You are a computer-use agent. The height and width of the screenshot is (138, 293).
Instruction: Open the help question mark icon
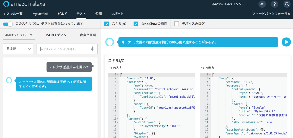coord(274,4)
